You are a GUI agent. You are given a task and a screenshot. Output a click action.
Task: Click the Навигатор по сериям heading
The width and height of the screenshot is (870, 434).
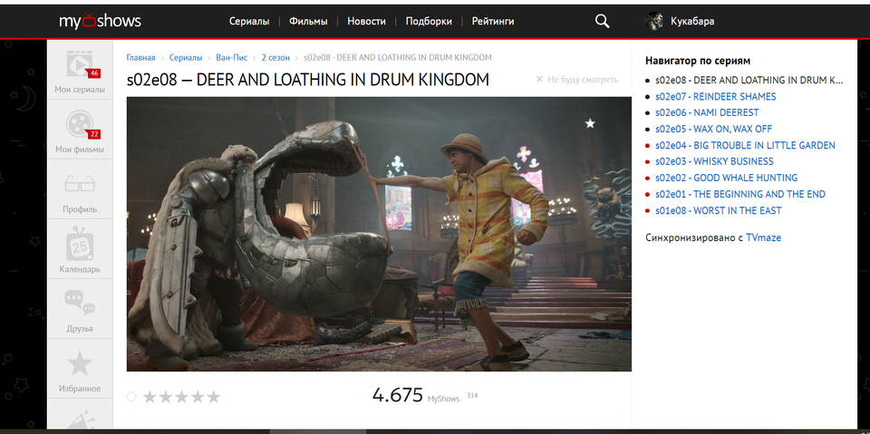point(698,61)
